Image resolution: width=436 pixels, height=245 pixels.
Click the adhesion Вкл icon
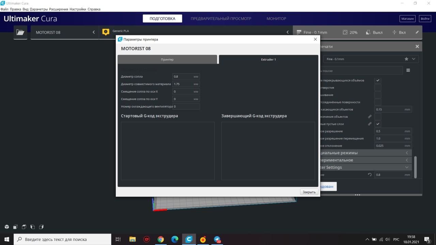(394, 32)
